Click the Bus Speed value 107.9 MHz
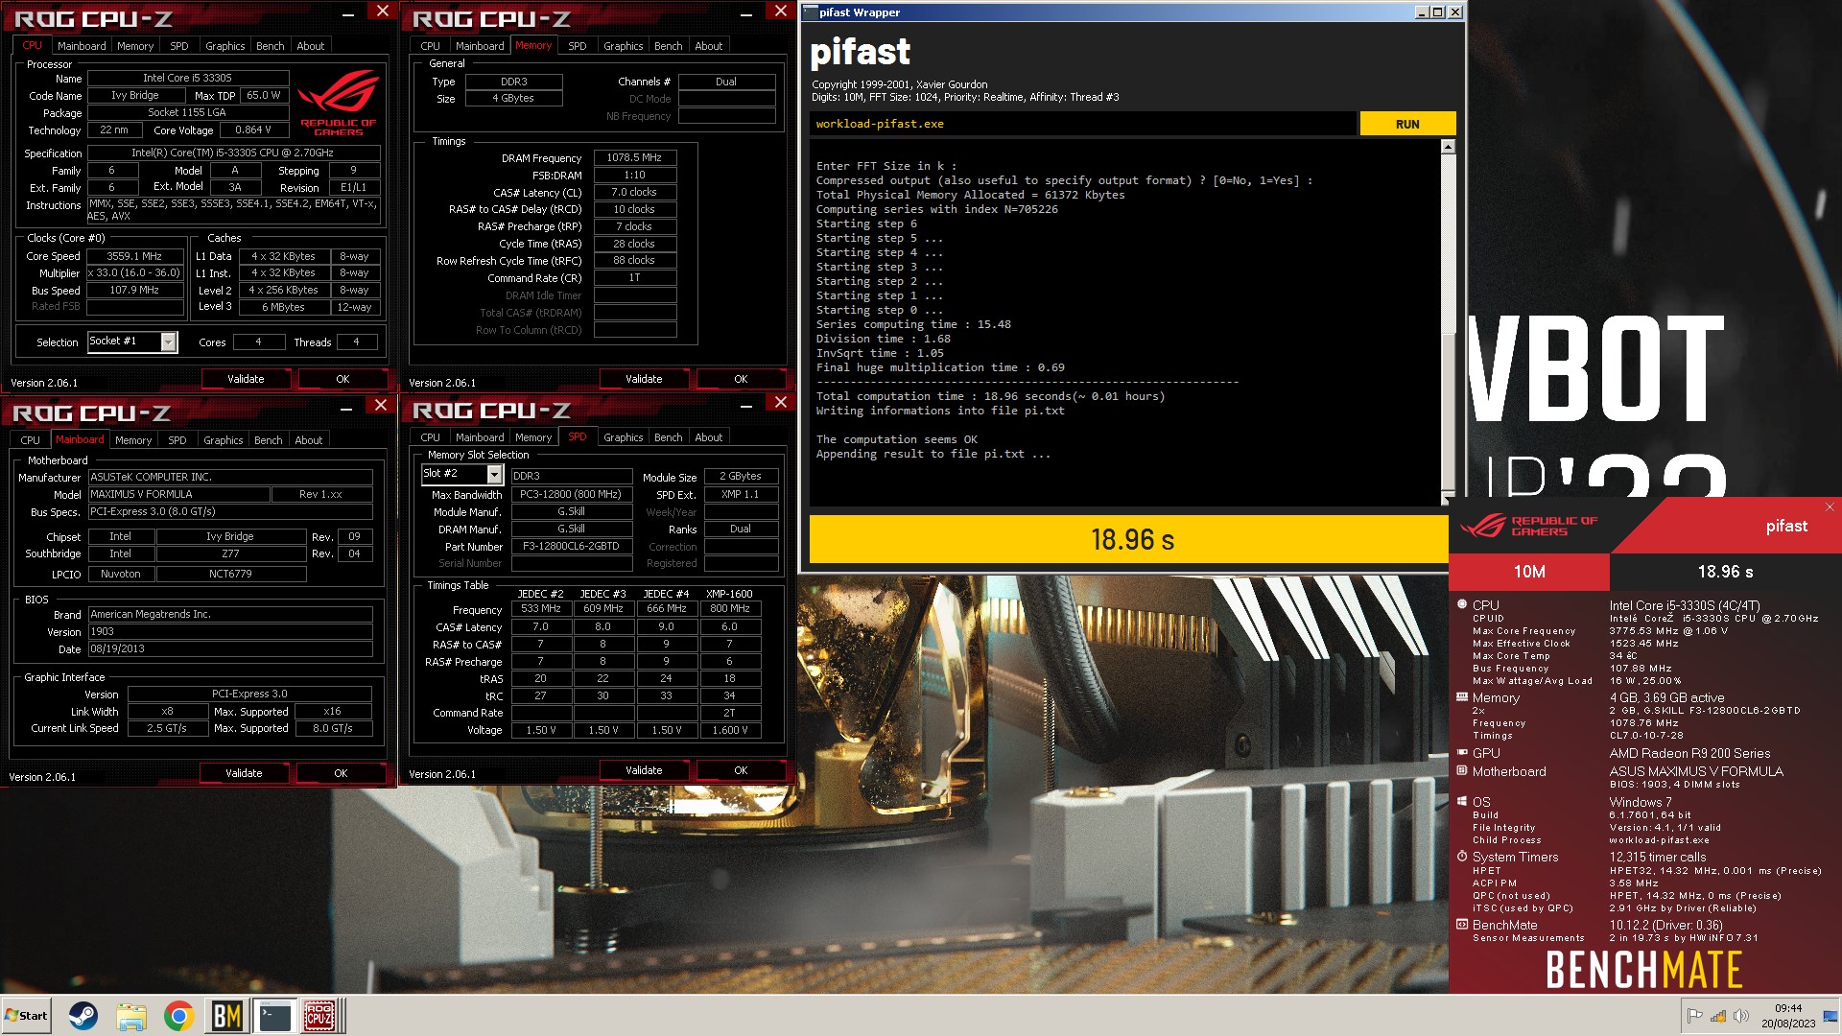Screen dimensions: 1842x1036 [x=134, y=290]
